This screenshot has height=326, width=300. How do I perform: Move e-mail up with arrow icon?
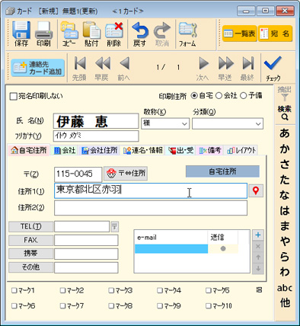point(258,257)
